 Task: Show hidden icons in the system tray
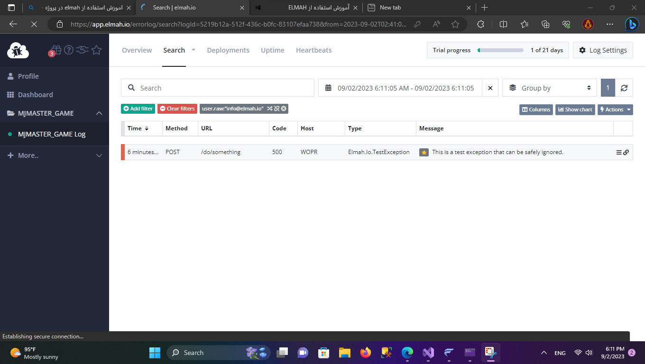[544, 353]
